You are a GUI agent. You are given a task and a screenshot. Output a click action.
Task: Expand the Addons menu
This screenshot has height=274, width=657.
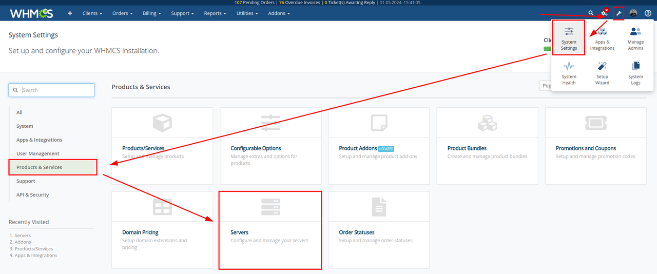[x=279, y=13]
